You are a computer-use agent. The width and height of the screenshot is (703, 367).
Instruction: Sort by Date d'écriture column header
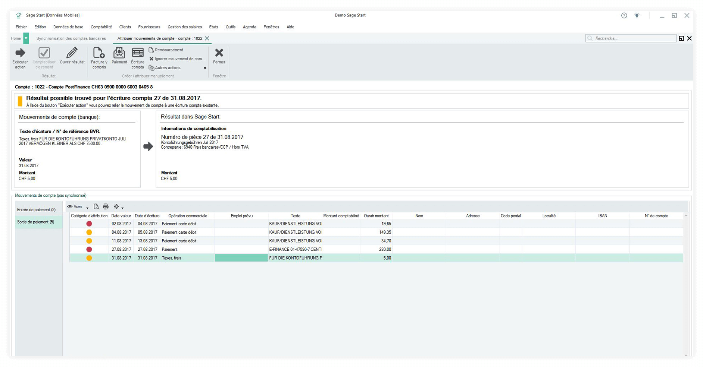pos(147,216)
